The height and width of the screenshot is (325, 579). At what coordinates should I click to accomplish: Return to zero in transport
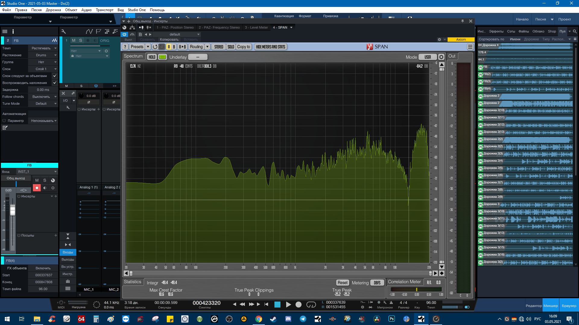266,304
